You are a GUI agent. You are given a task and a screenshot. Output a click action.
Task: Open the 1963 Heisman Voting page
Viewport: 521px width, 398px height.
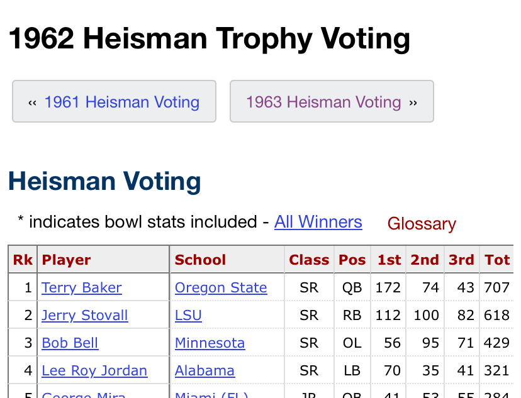click(332, 102)
